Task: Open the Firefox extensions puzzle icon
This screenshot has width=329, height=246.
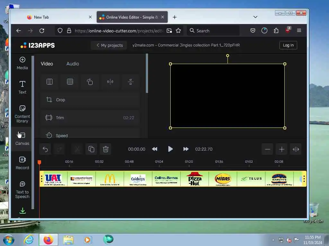Action: [276, 31]
